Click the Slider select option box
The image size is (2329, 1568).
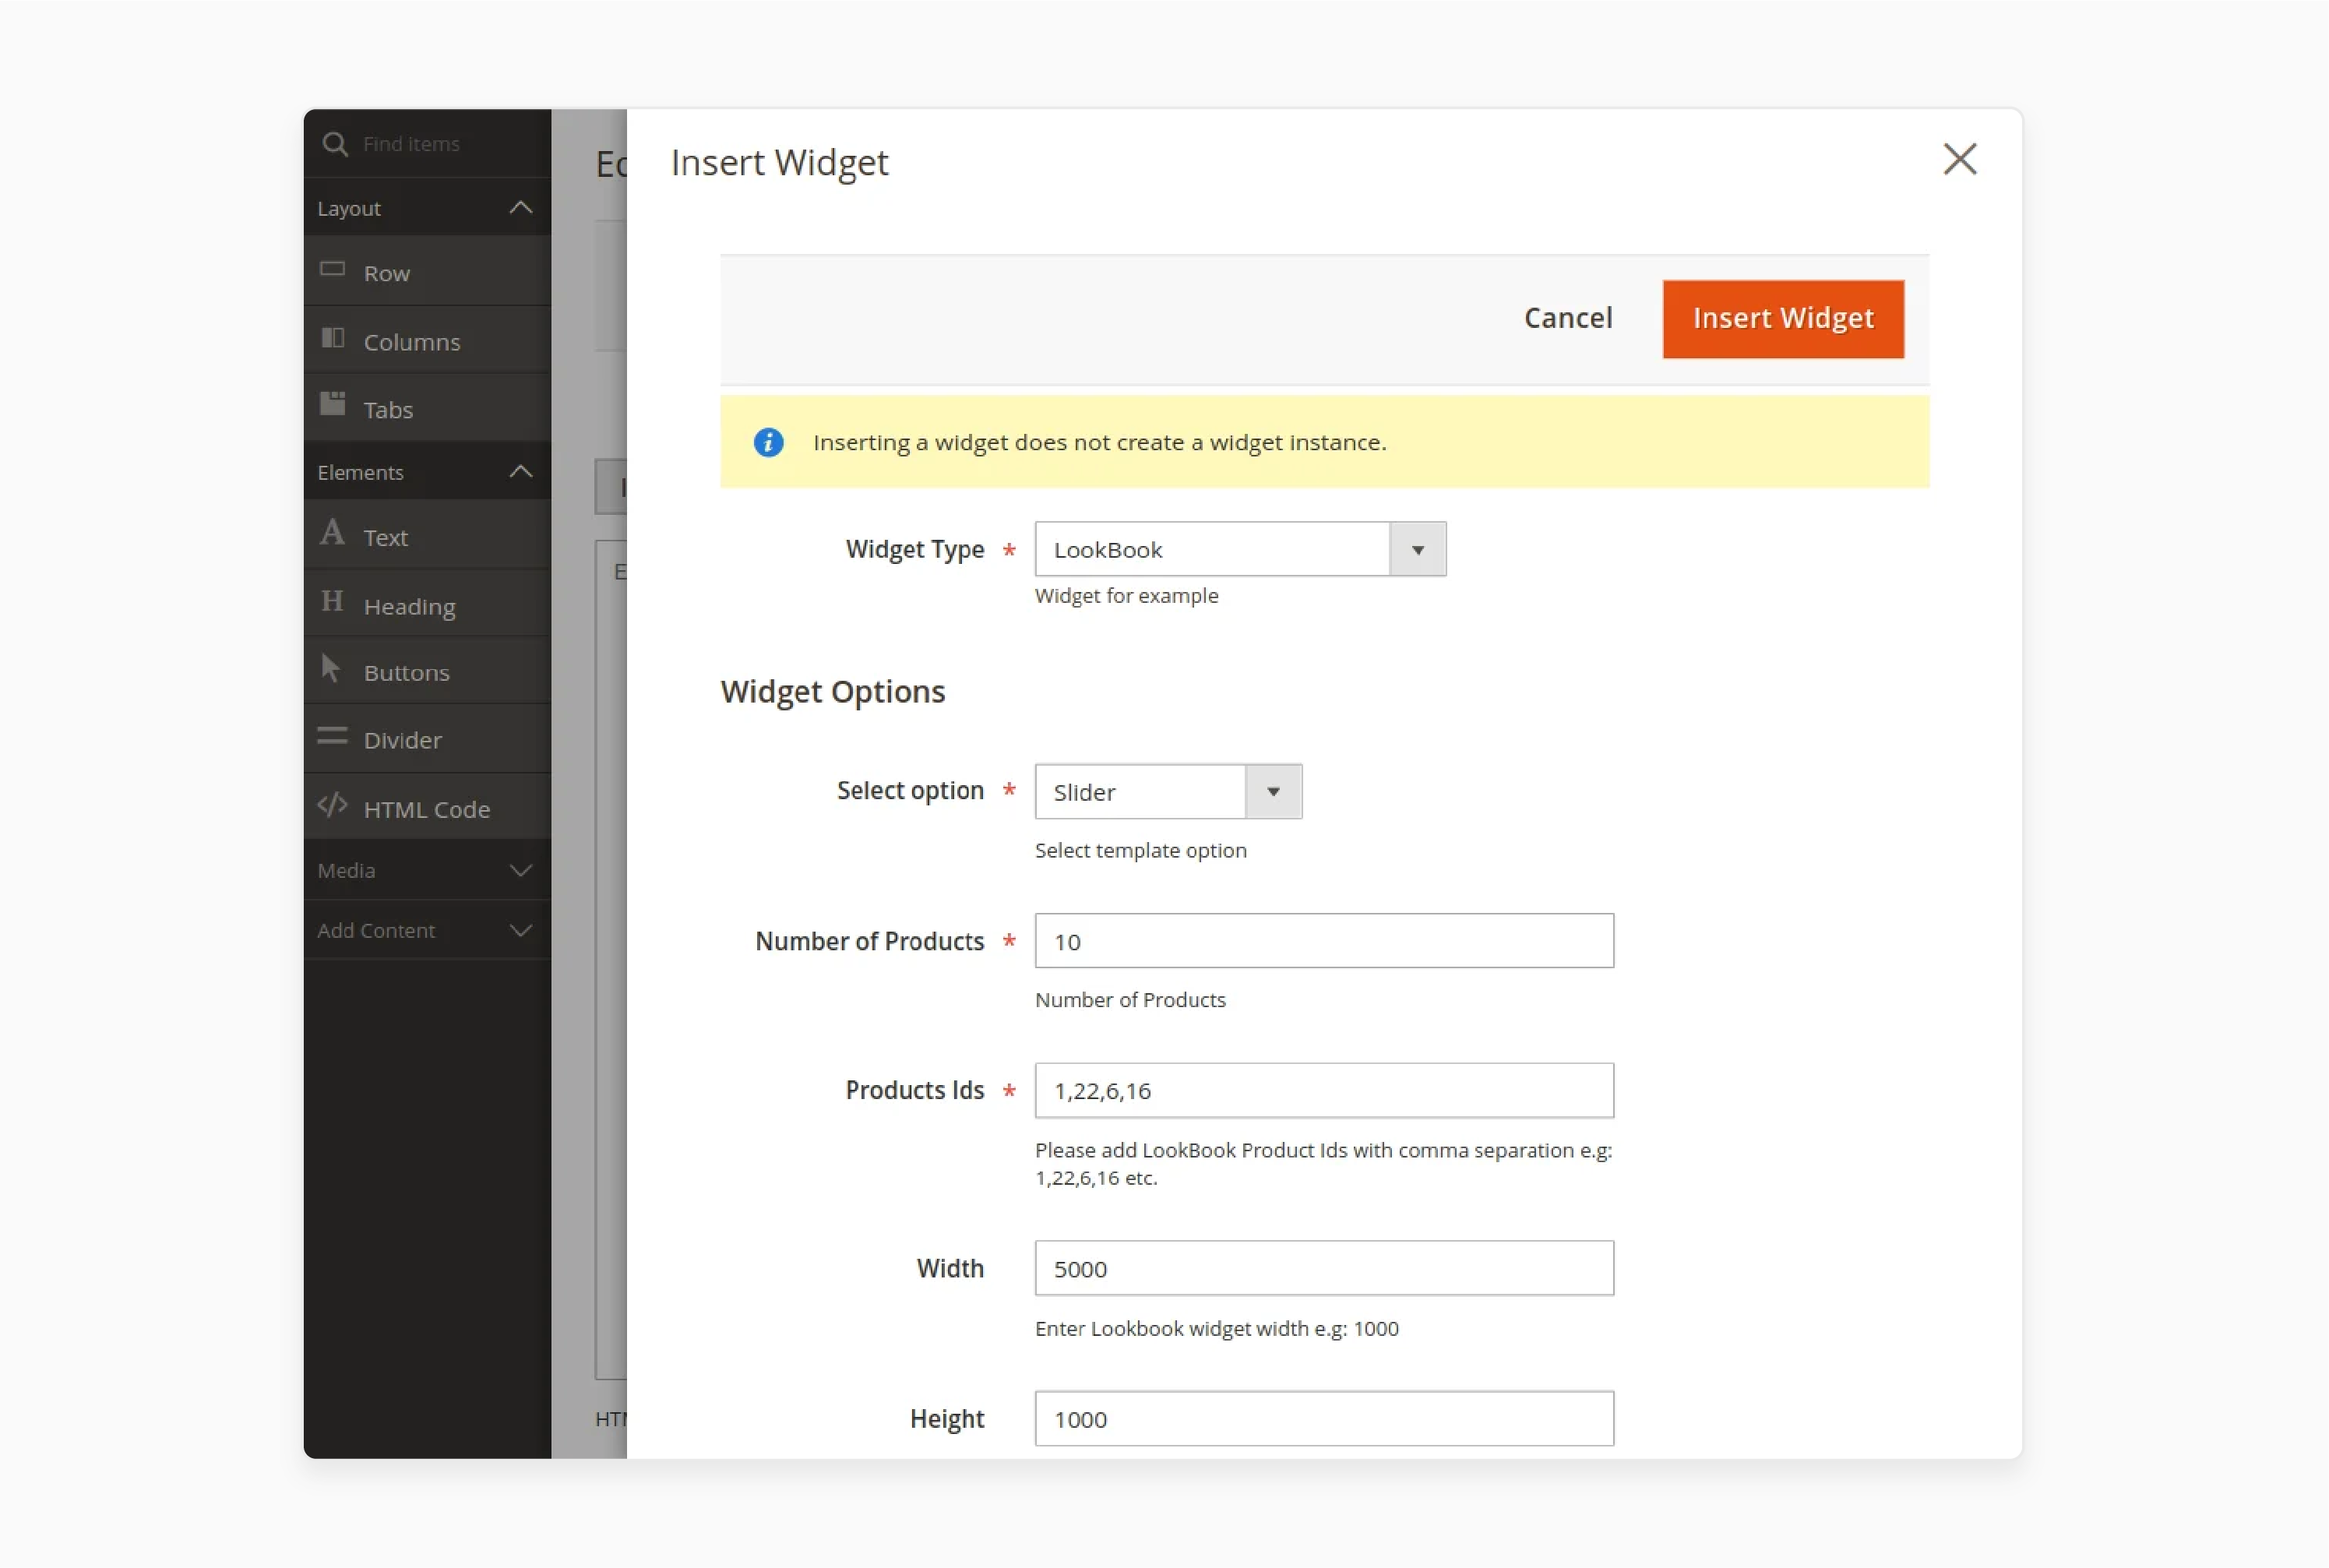coord(1168,792)
